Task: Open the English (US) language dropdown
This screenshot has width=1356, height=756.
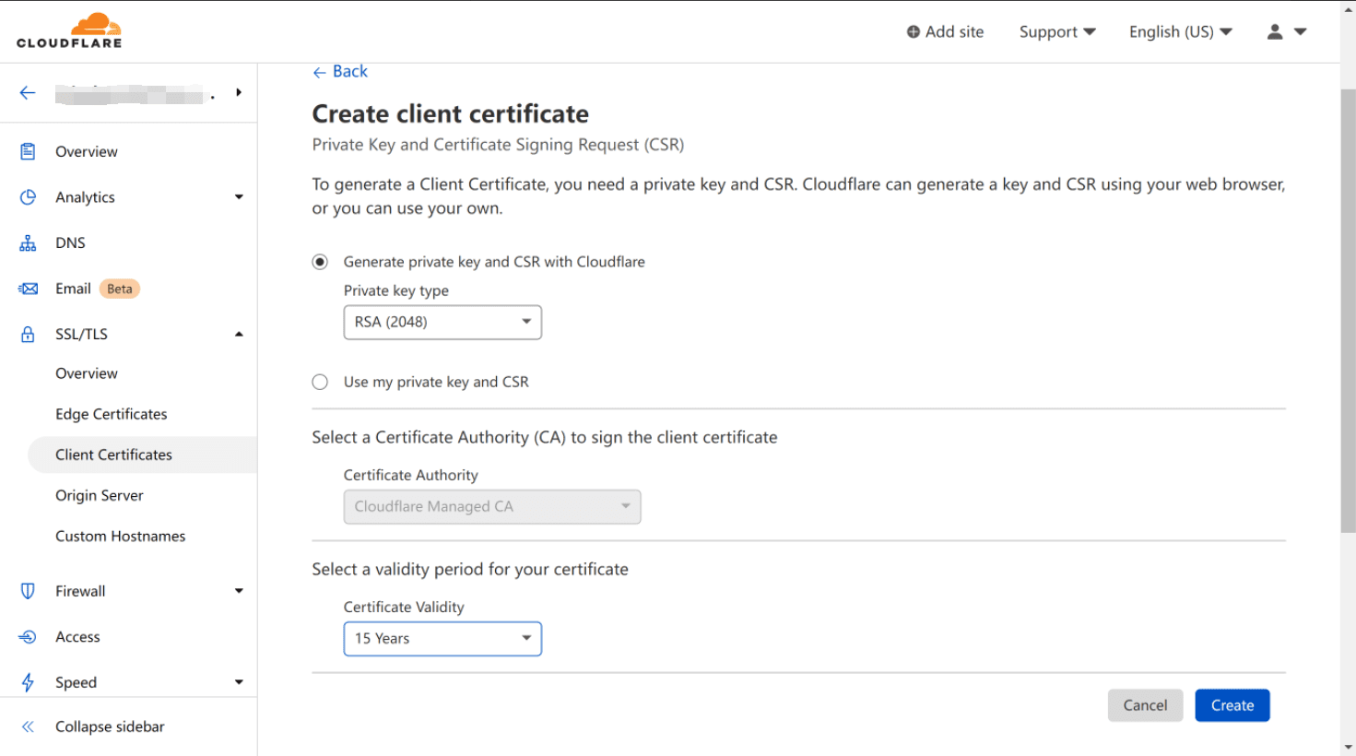Action: [1180, 31]
